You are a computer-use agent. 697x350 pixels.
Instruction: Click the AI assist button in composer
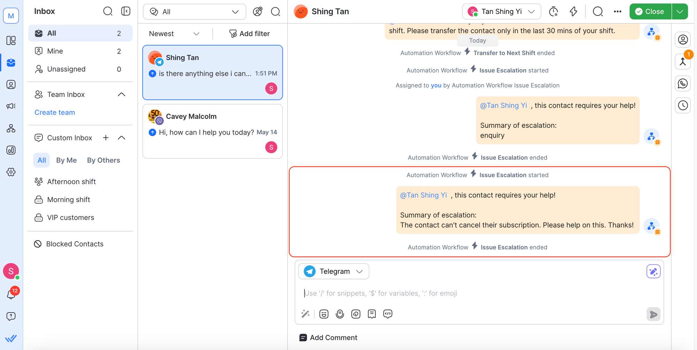653,271
